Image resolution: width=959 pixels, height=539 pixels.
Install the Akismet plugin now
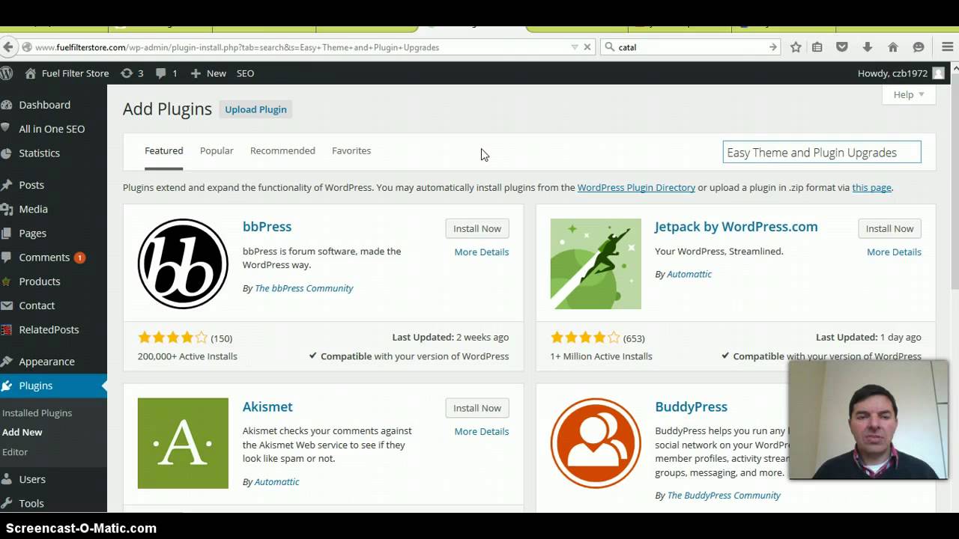[477, 408]
